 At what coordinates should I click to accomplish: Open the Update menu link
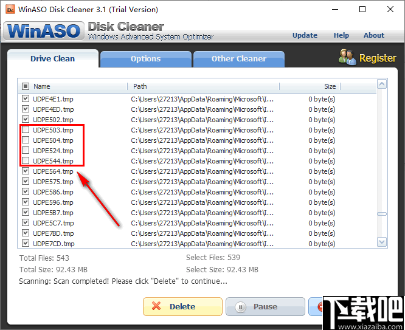coord(305,35)
